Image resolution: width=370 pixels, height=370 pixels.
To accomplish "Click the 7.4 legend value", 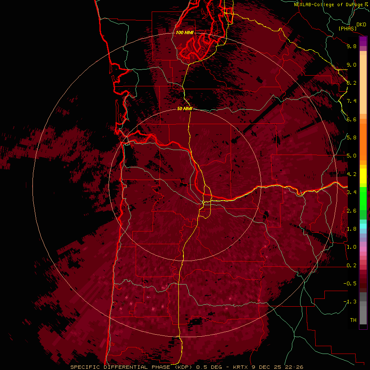I will coord(351,101).
